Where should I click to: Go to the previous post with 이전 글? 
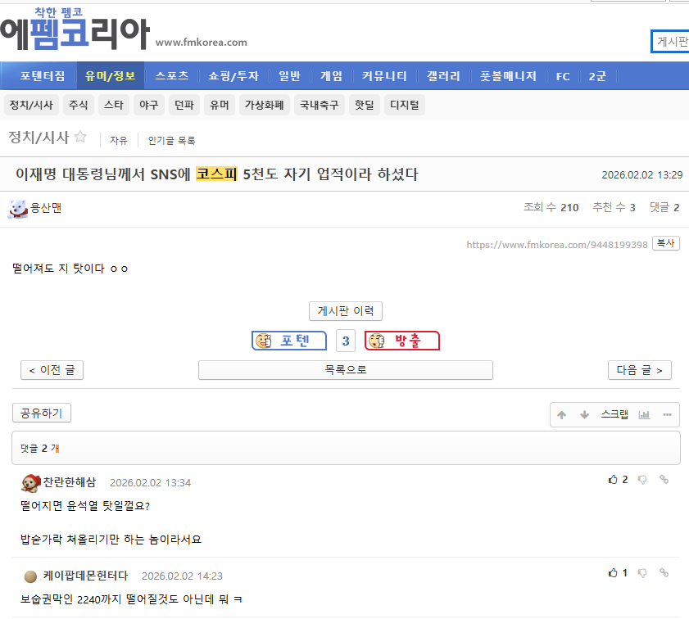[x=52, y=370]
